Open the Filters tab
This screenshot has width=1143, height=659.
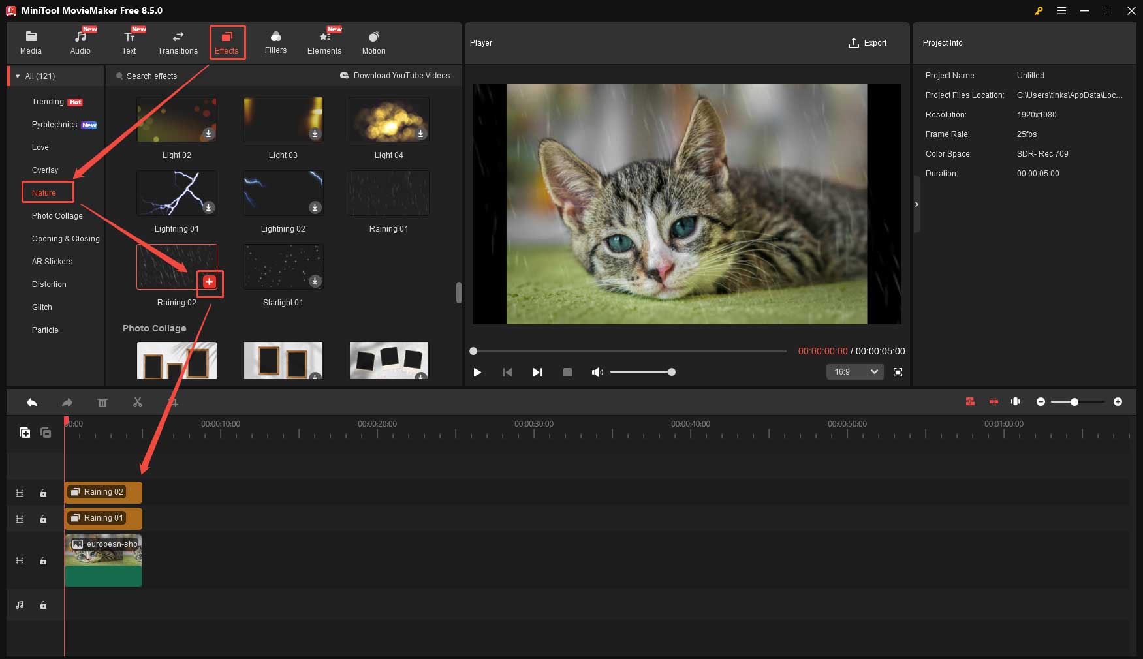click(275, 42)
